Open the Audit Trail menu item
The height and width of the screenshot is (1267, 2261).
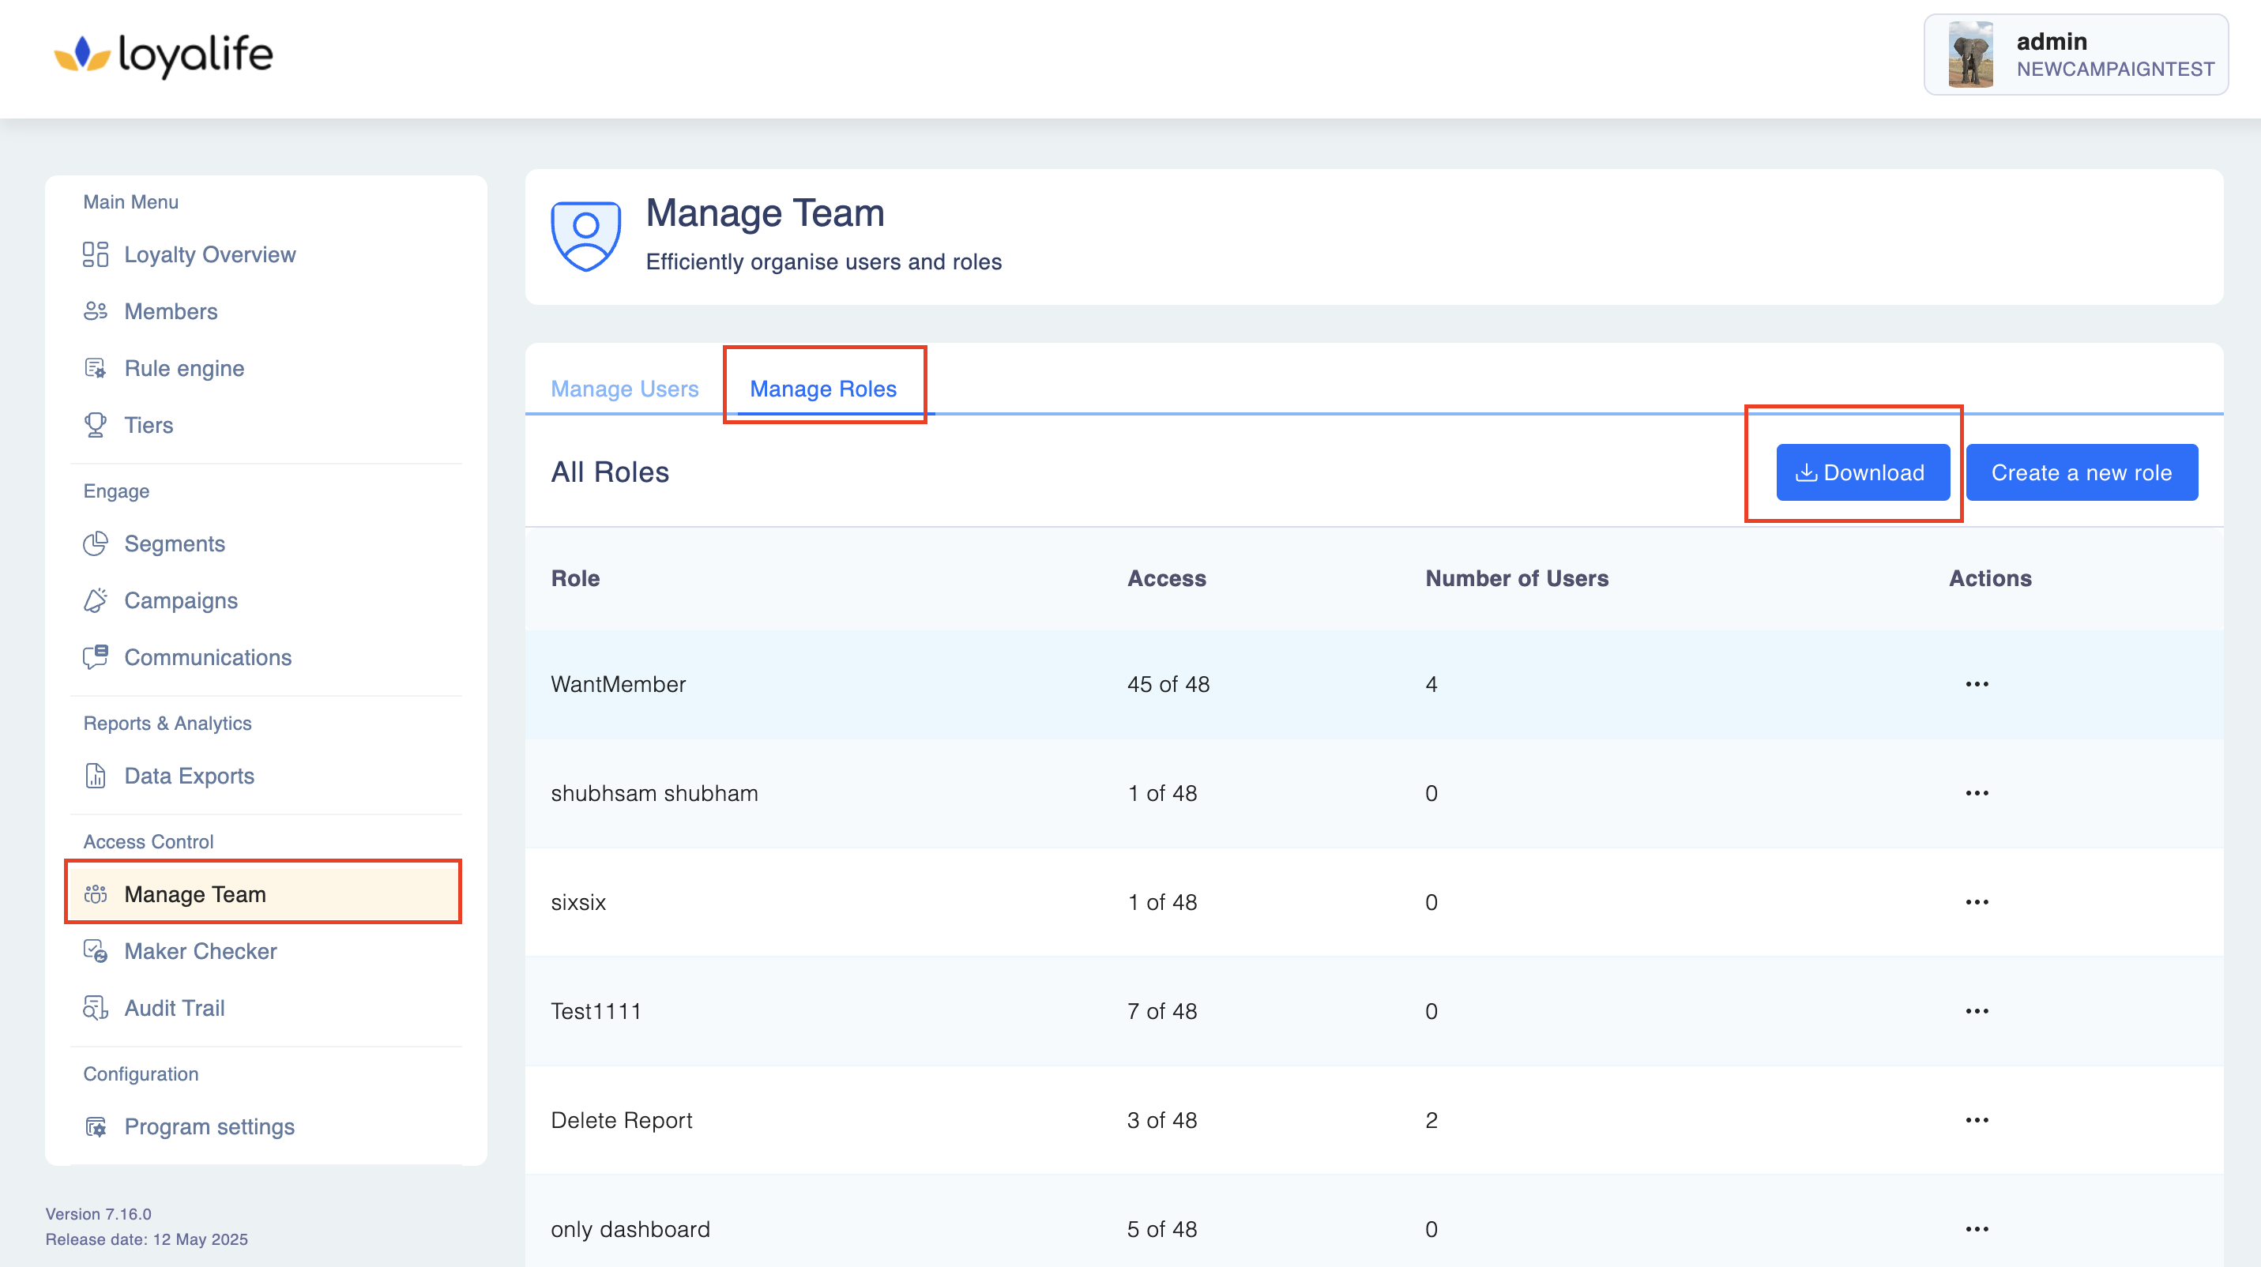click(x=174, y=1008)
